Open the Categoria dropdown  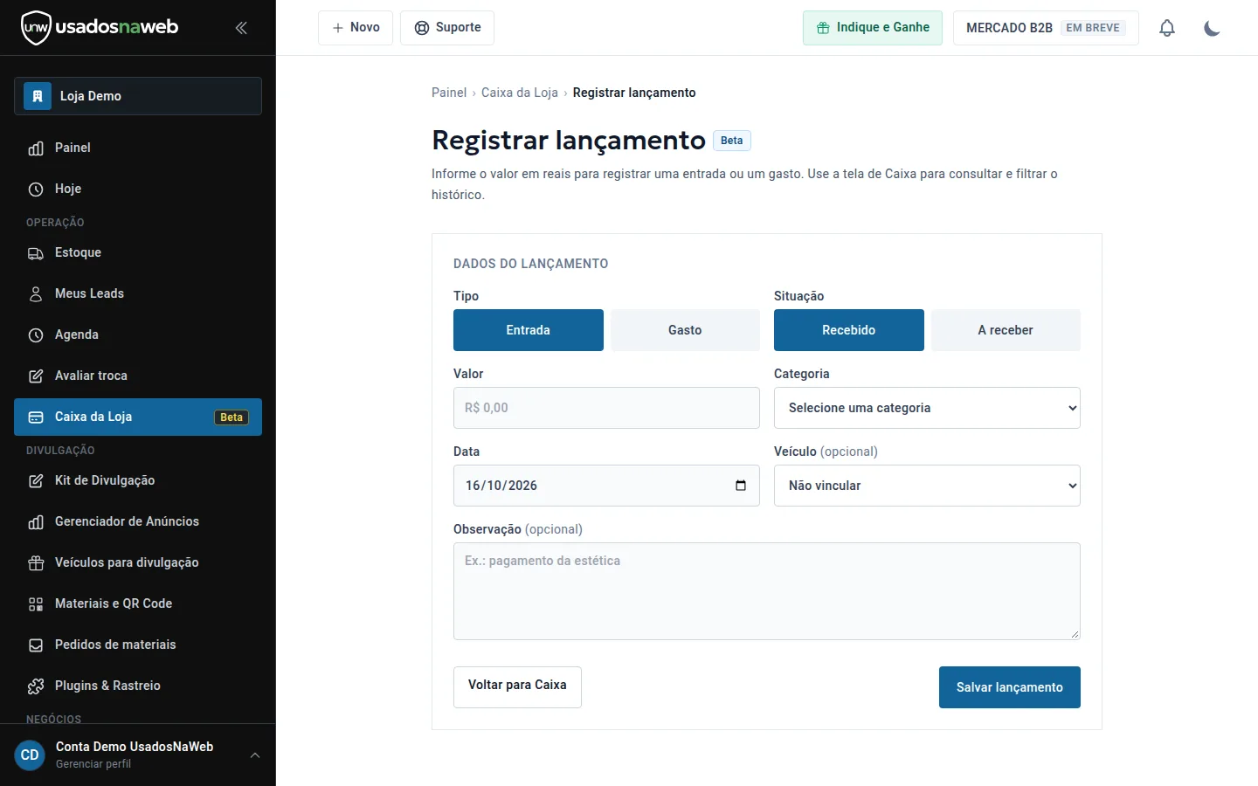coord(927,408)
